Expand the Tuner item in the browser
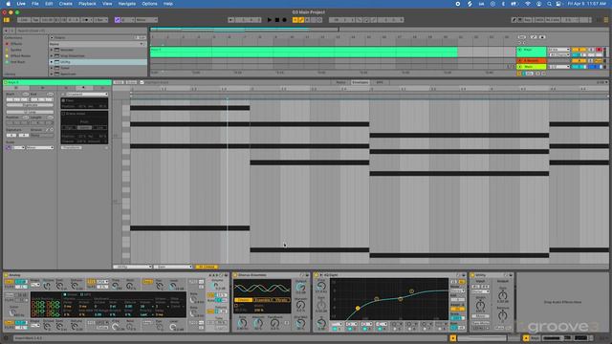The width and height of the screenshot is (612, 344). point(52,68)
